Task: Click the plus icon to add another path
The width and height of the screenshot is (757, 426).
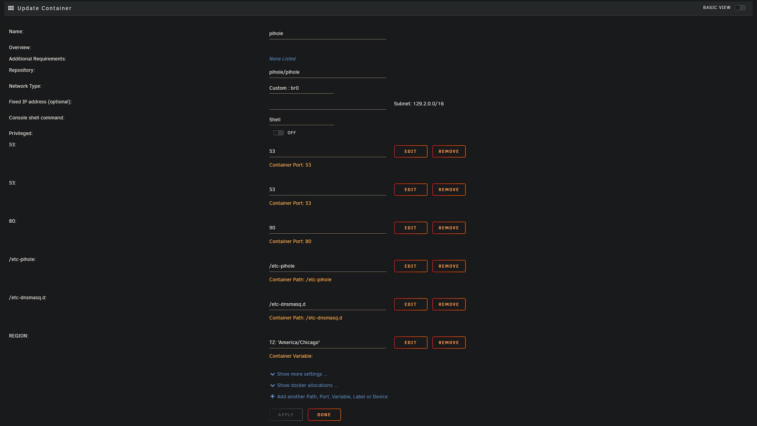Action: click(x=272, y=396)
